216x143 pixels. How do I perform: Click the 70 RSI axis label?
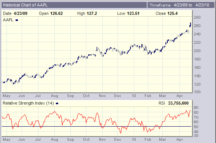tap(196, 118)
